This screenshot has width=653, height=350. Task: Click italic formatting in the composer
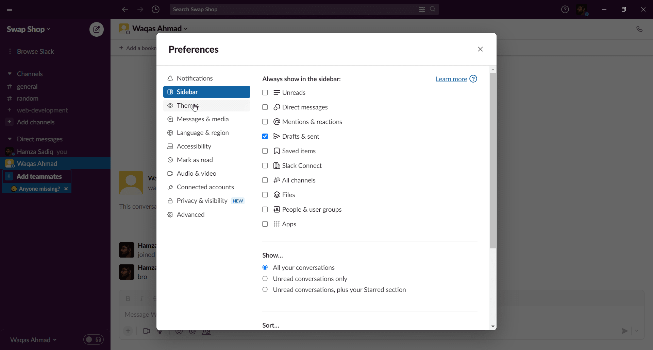click(141, 298)
